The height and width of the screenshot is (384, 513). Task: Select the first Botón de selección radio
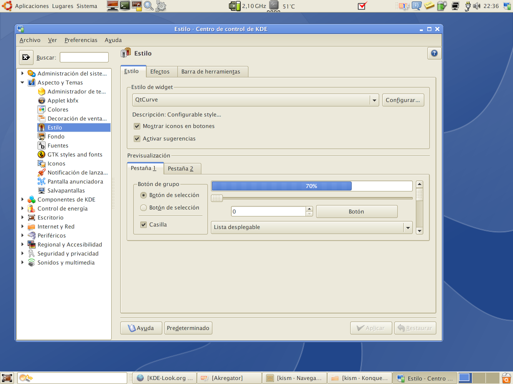(x=143, y=195)
